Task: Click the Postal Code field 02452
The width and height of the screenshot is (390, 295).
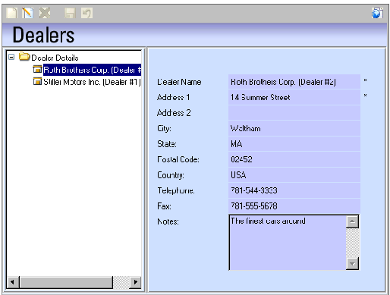Action: [x=294, y=159]
